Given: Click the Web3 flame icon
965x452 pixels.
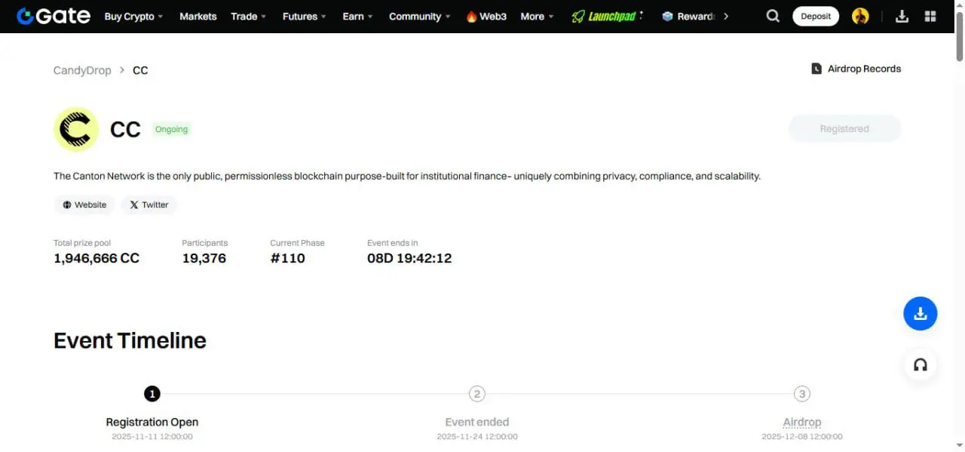Looking at the screenshot, I should click(x=471, y=16).
